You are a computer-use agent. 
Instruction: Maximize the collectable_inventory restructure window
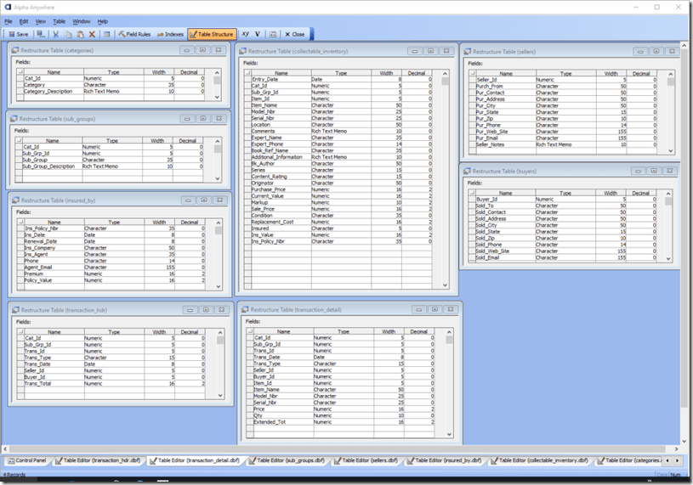(430, 51)
